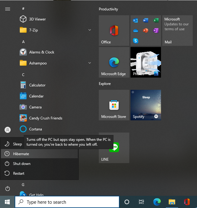Click the G letter header
The height and width of the screenshot is (208, 197).
tap(23, 185)
